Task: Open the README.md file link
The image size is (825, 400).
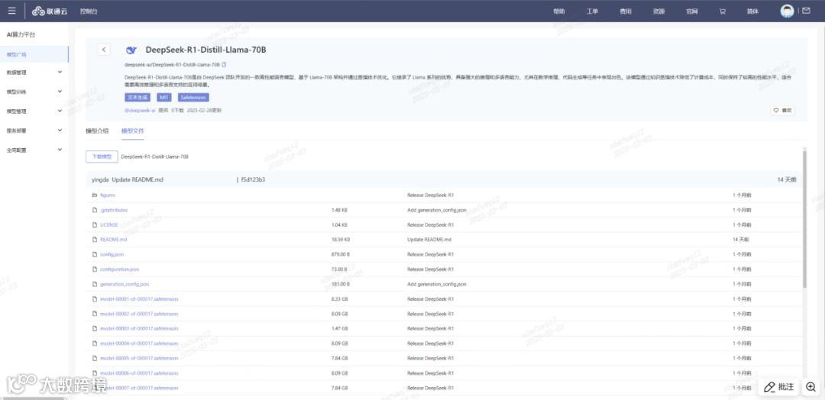Action: [114, 239]
